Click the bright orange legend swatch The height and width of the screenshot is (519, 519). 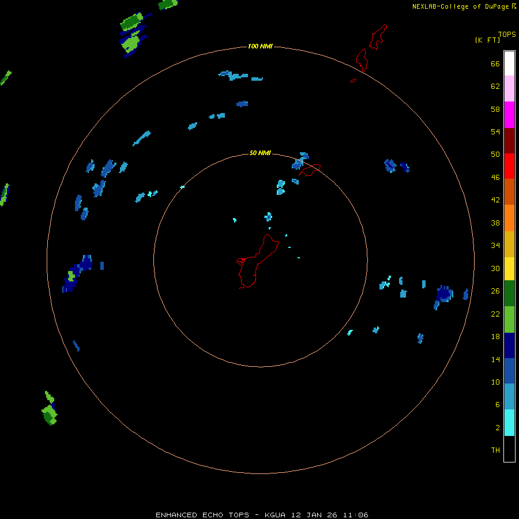tap(509, 218)
